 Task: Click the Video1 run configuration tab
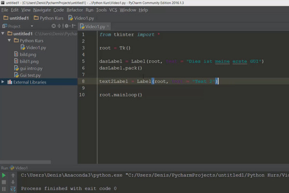pyautogui.click(x=19, y=168)
